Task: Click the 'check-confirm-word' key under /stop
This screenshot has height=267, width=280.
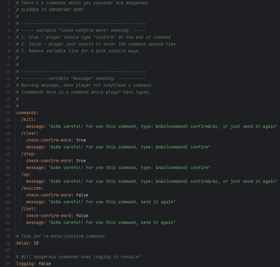Action: (49, 161)
